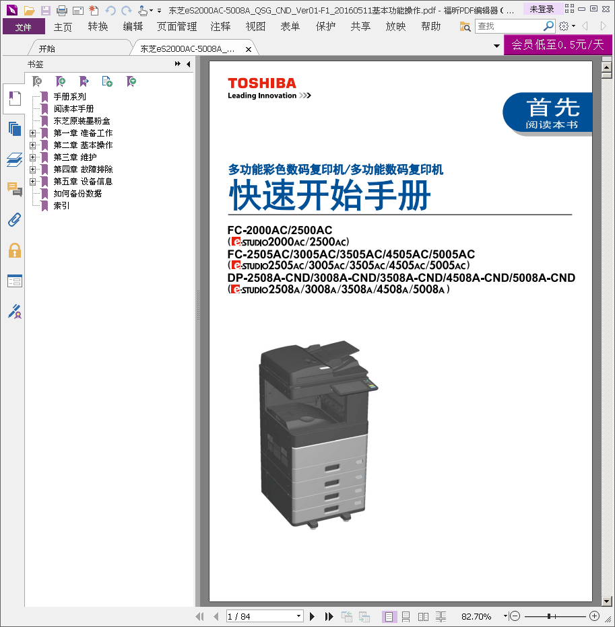Click the Undo arrow icon
This screenshot has height=627, width=615.
[x=110, y=10]
